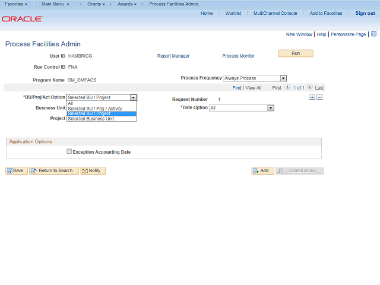Click Process Facilities Admin breadcrumb
The image size is (380, 285).
[173, 4]
